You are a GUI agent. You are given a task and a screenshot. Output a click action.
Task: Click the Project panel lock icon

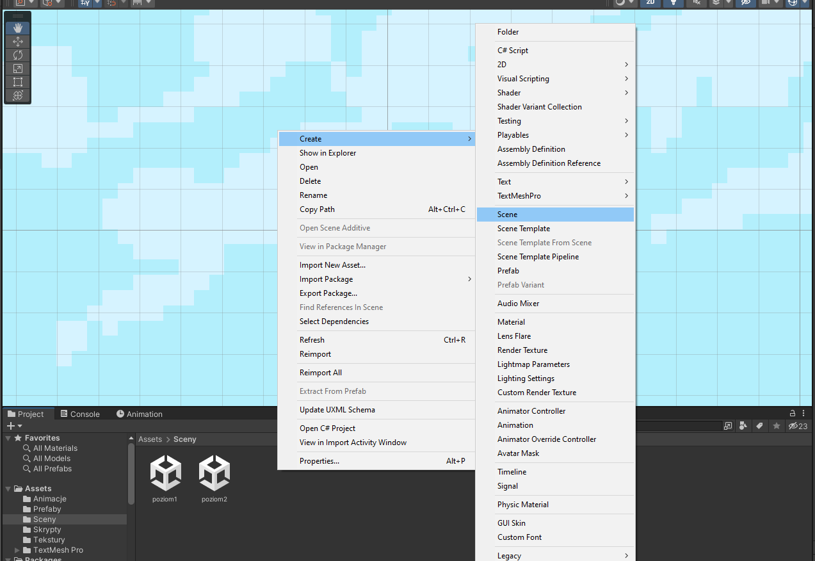tap(793, 414)
